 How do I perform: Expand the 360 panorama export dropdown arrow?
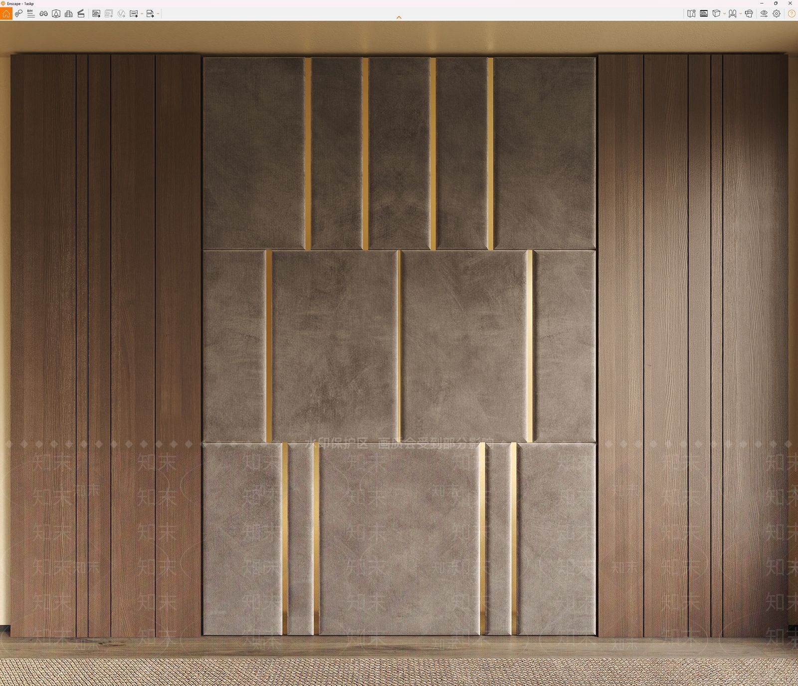point(142,14)
